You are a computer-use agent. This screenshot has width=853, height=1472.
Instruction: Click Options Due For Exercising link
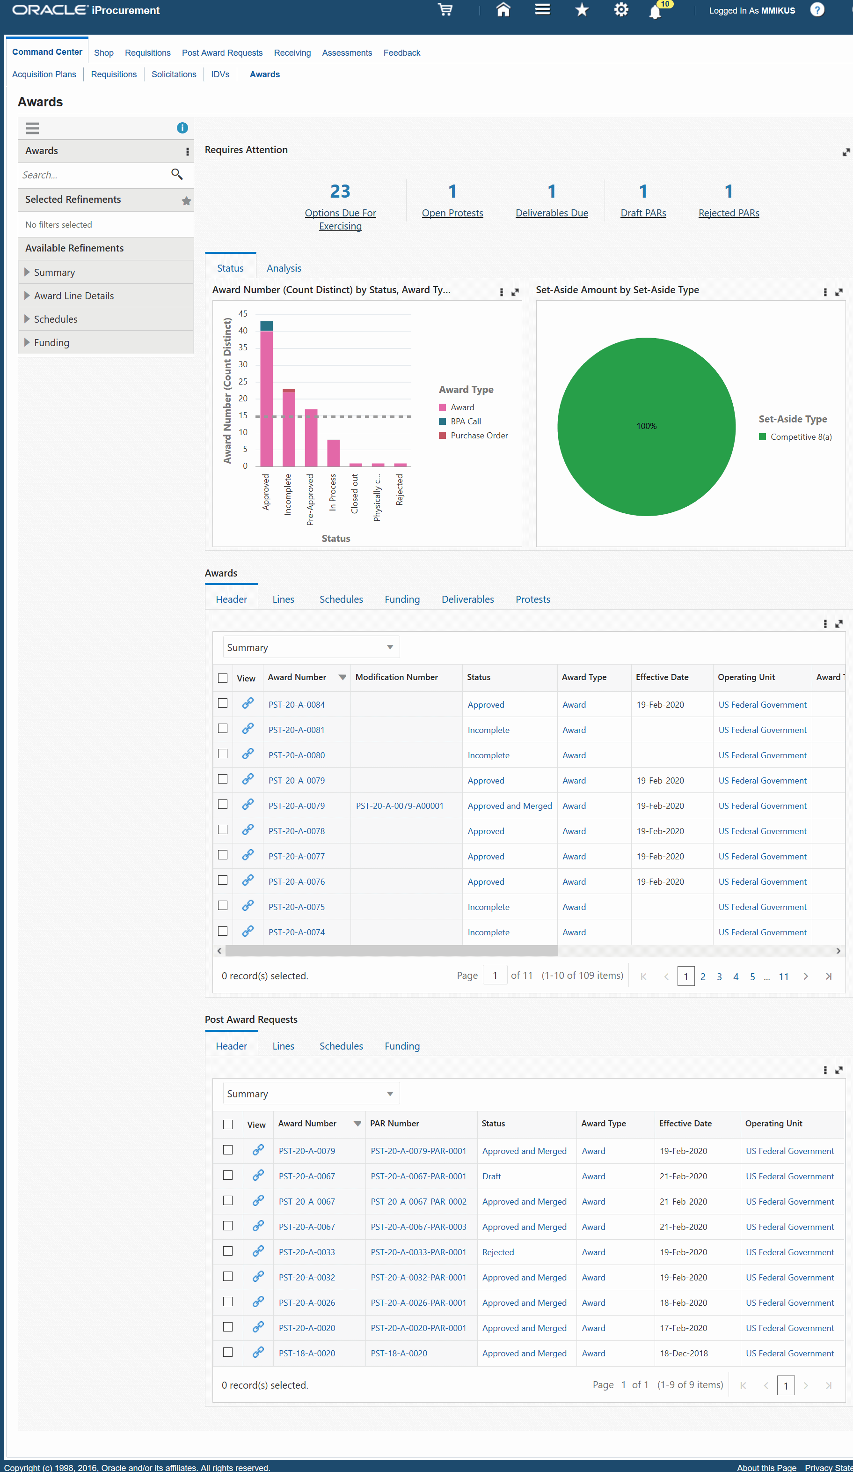pyautogui.click(x=340, y=220)
